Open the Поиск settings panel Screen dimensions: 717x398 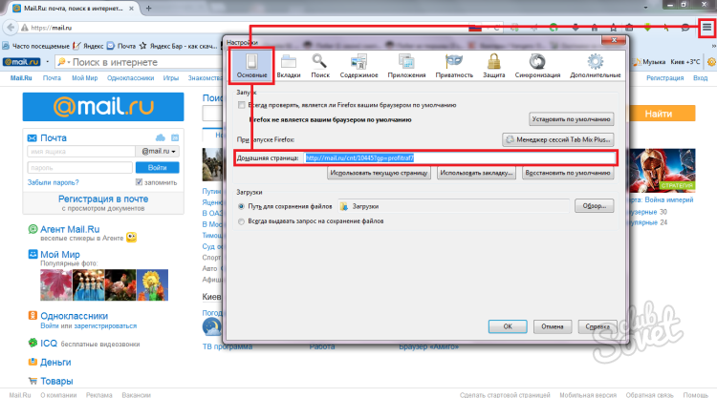pyautogui.click(x=318, y=68)
